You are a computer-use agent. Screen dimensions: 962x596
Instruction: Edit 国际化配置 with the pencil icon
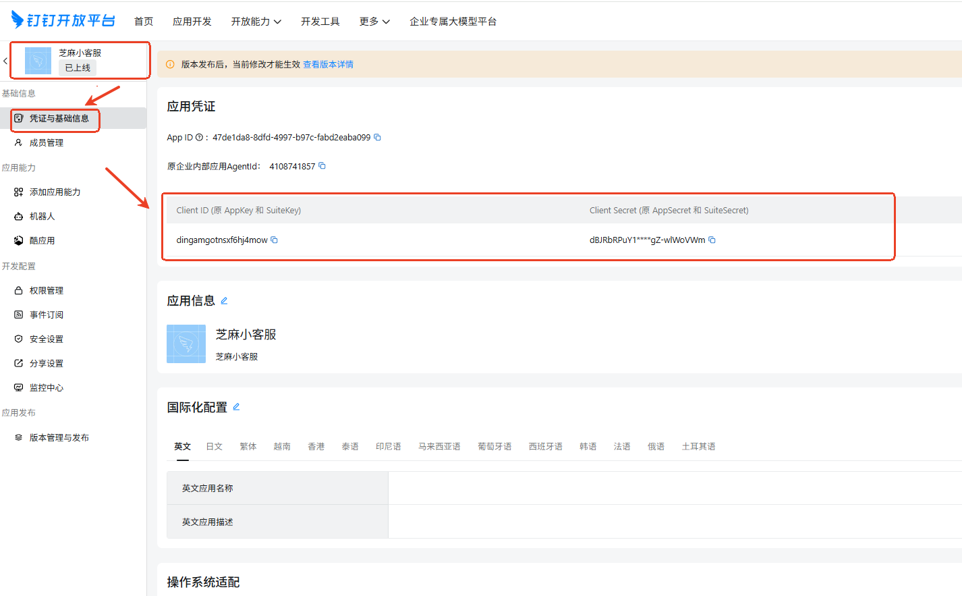(237, 407)
